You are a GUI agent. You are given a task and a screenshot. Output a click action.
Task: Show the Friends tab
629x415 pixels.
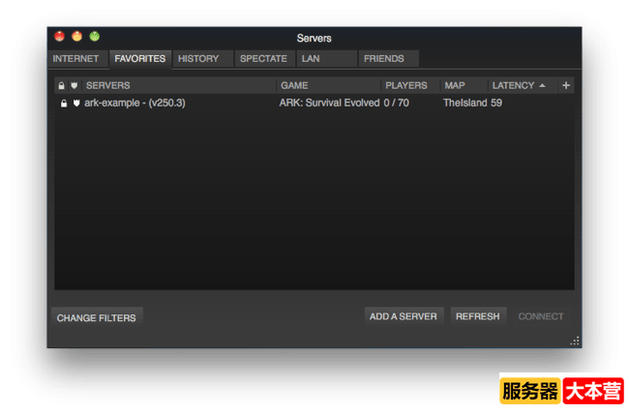(x=384, y=59)
